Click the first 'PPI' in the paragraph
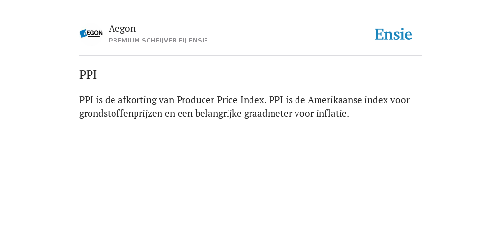 tap(86, 100)
